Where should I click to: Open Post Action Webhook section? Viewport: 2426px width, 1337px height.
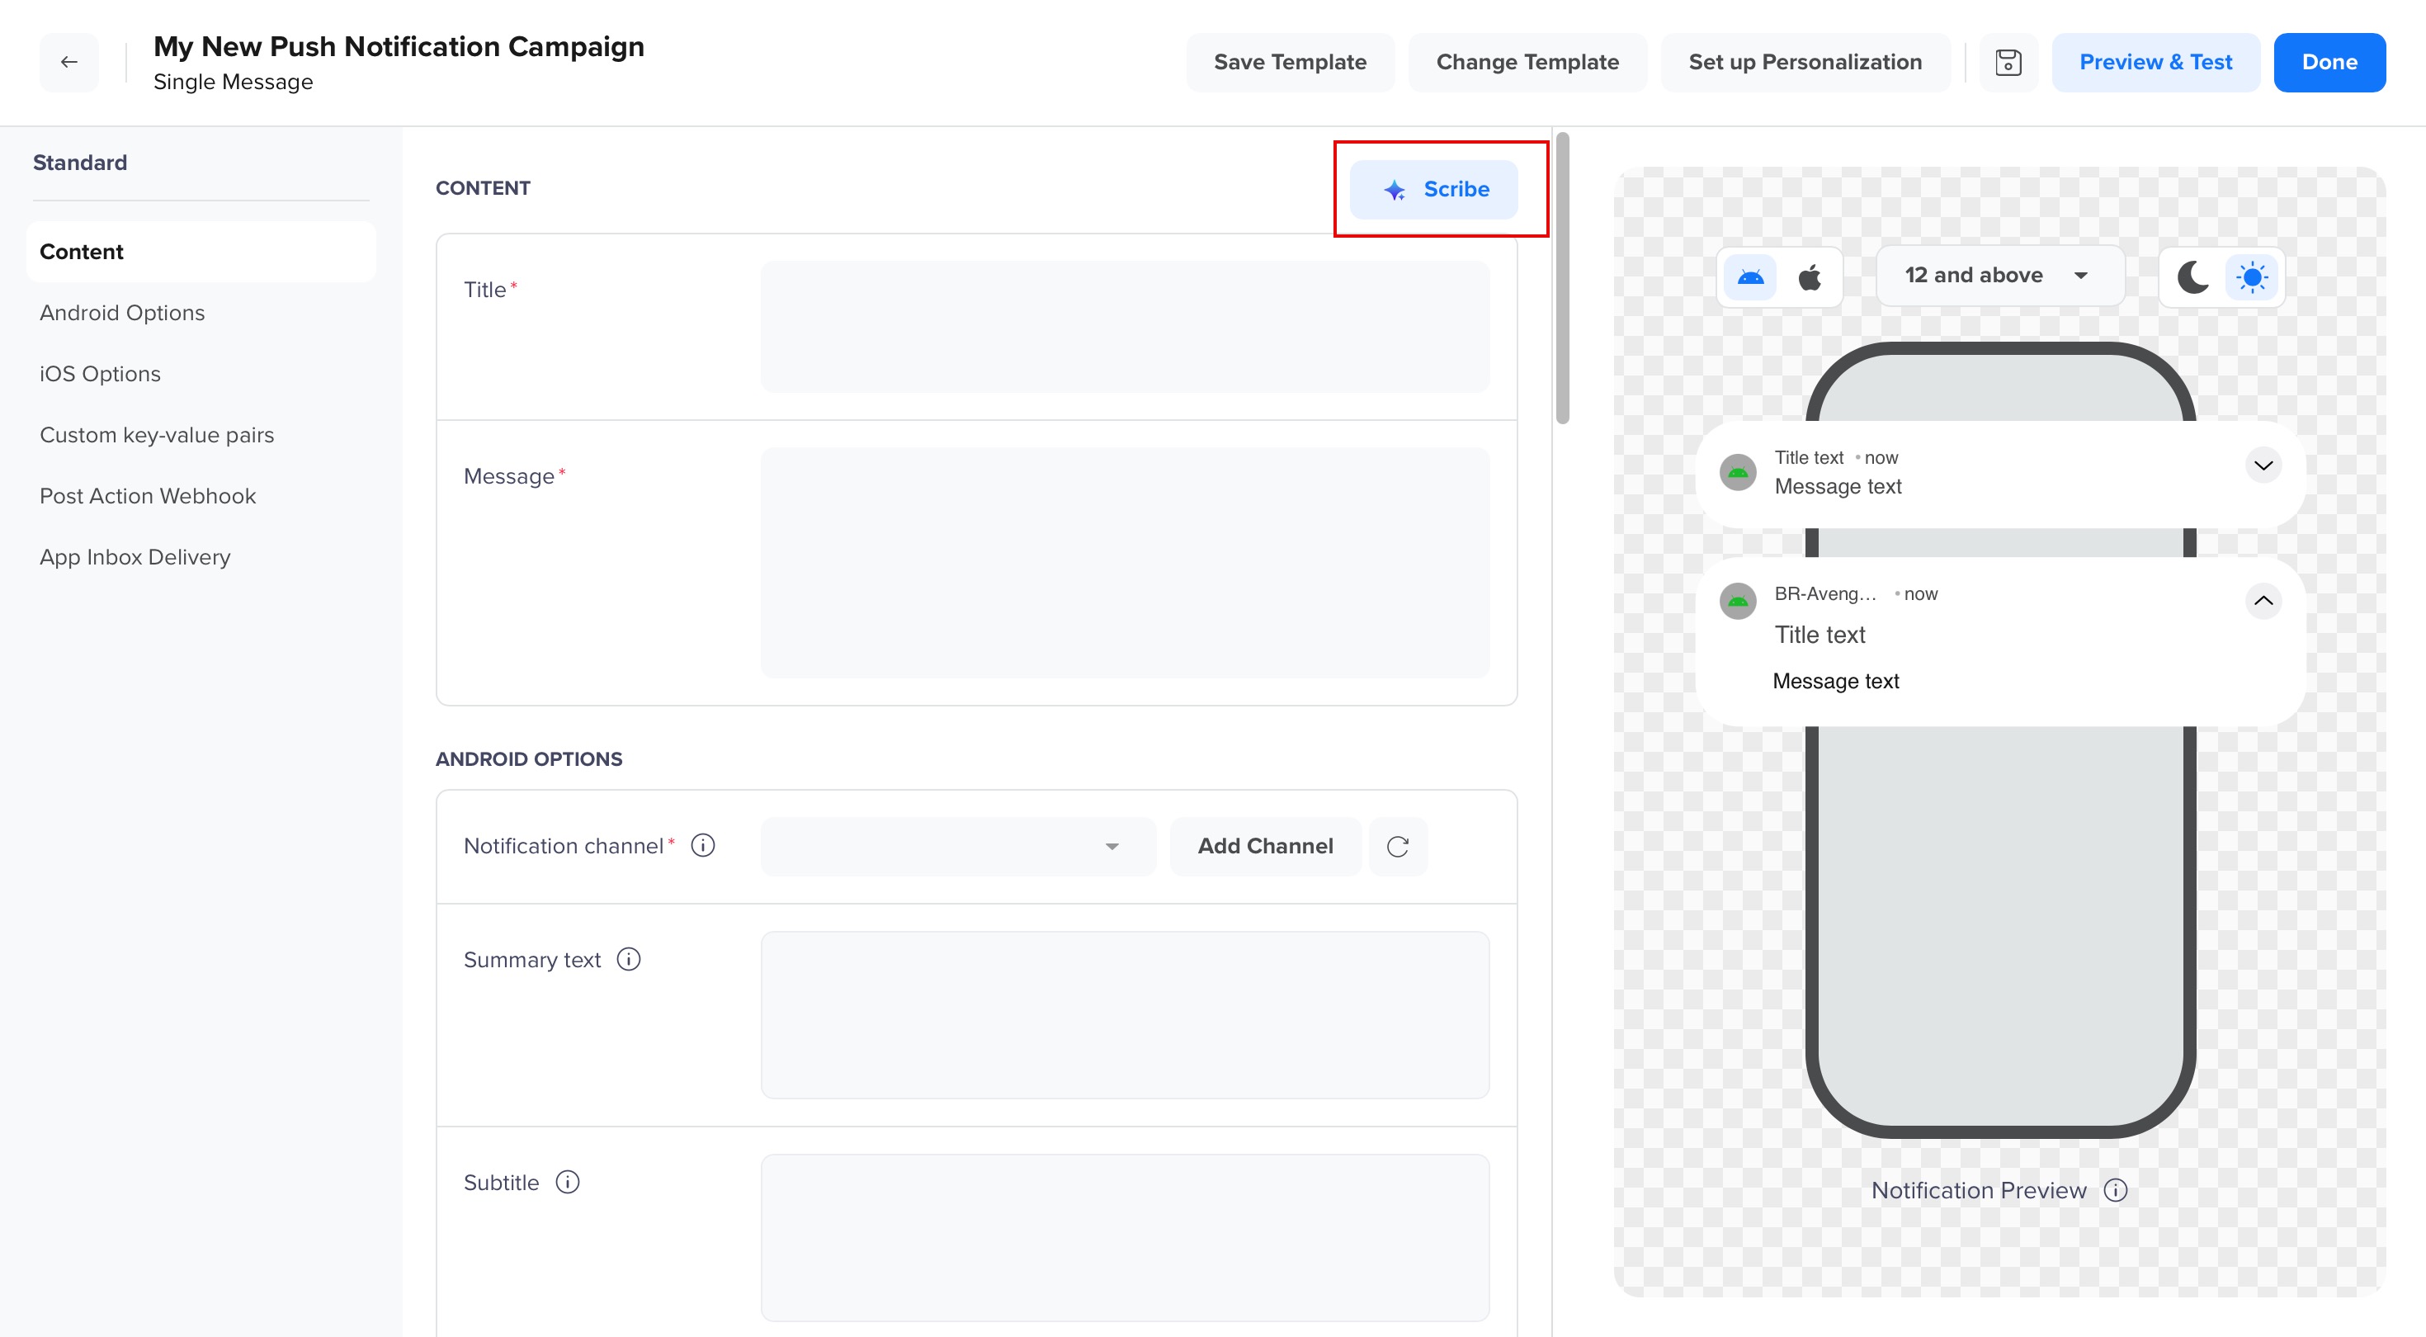point(148,497)
